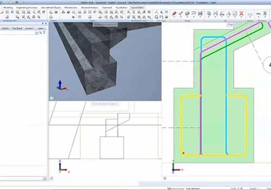The height and width of the screenshot is (190, 271).
Task: Open the Objects palette tab
Action: [5, 28]
